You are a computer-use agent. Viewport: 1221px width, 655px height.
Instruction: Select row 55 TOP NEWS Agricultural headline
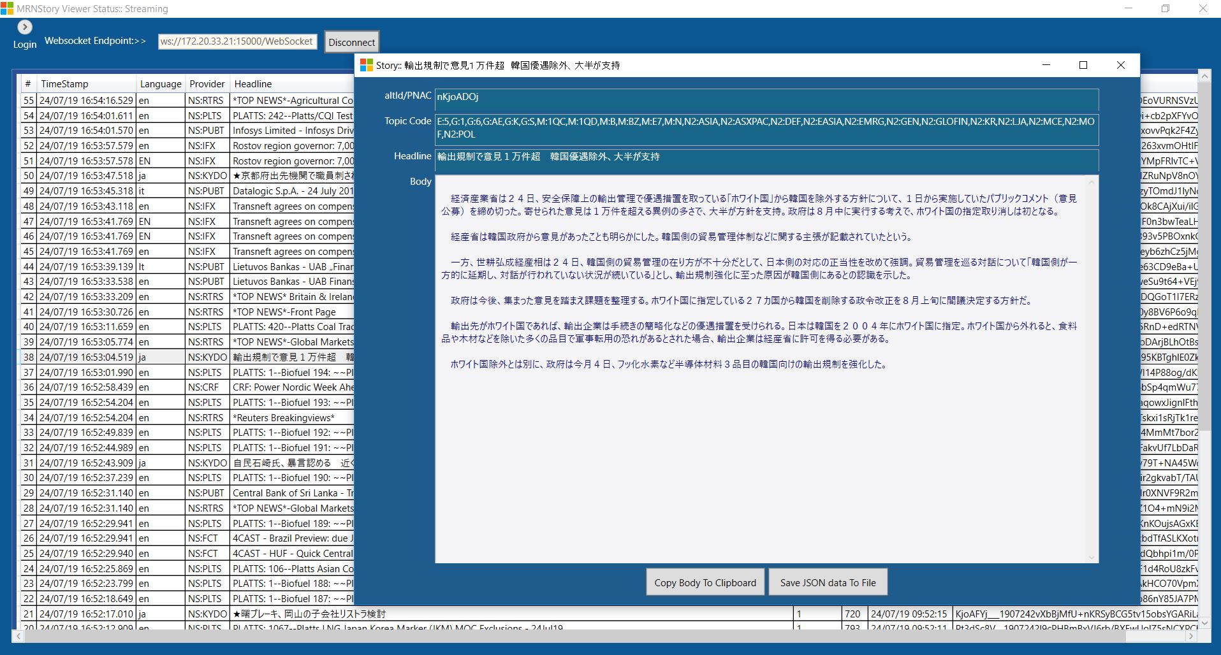point(292,101)
